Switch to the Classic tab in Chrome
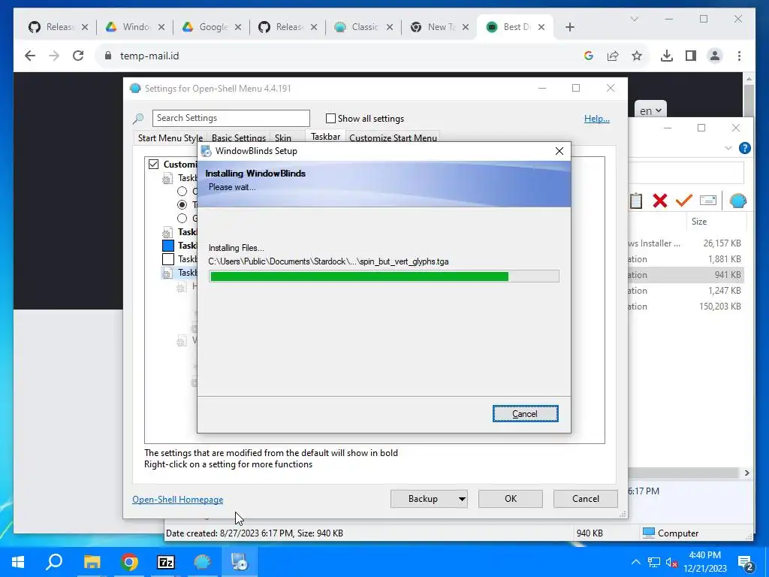Image resolution: width=769 pixels, height=577 pixels. 364,27
